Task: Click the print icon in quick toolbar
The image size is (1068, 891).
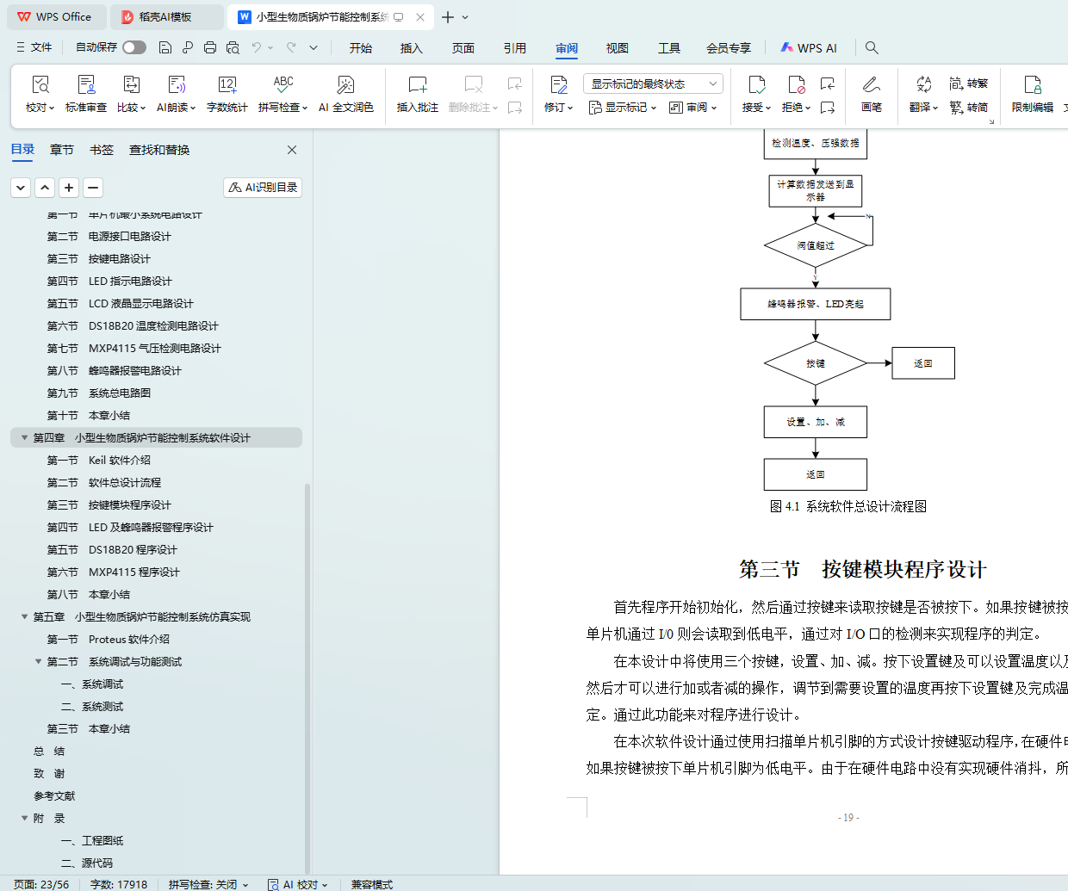Action: point(210,47)
